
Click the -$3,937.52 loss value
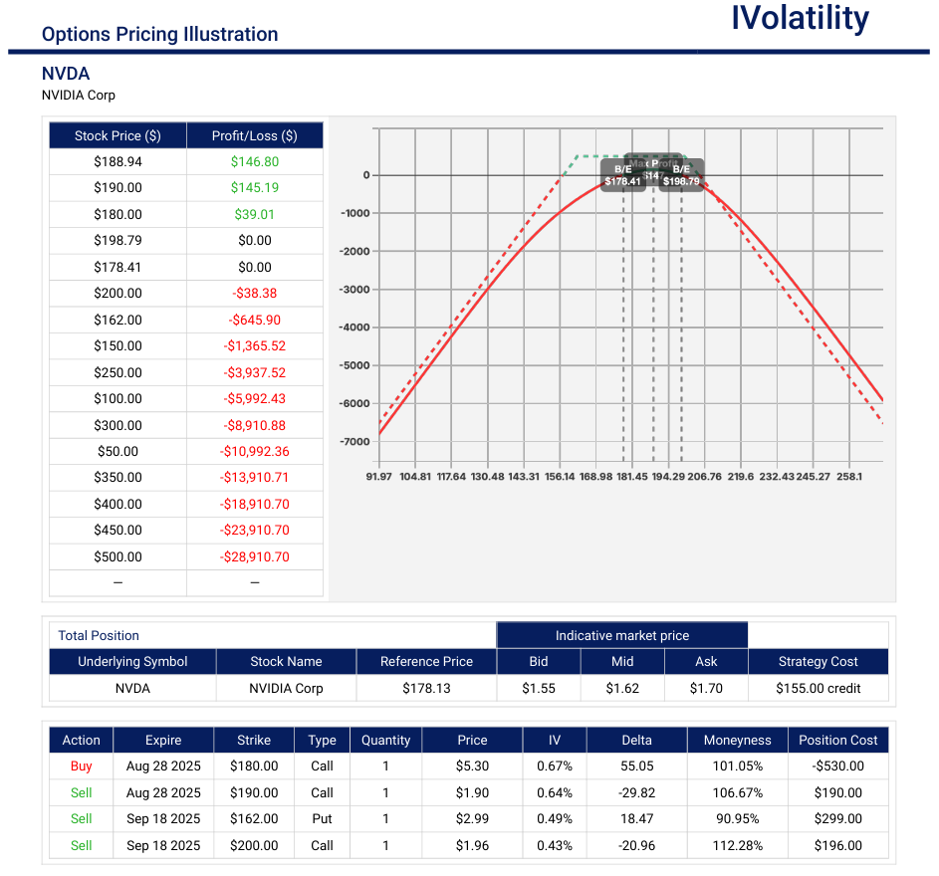click(x=255, y=372)
